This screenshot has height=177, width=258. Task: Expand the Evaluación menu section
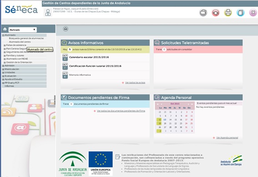click(x=3, y=76)
